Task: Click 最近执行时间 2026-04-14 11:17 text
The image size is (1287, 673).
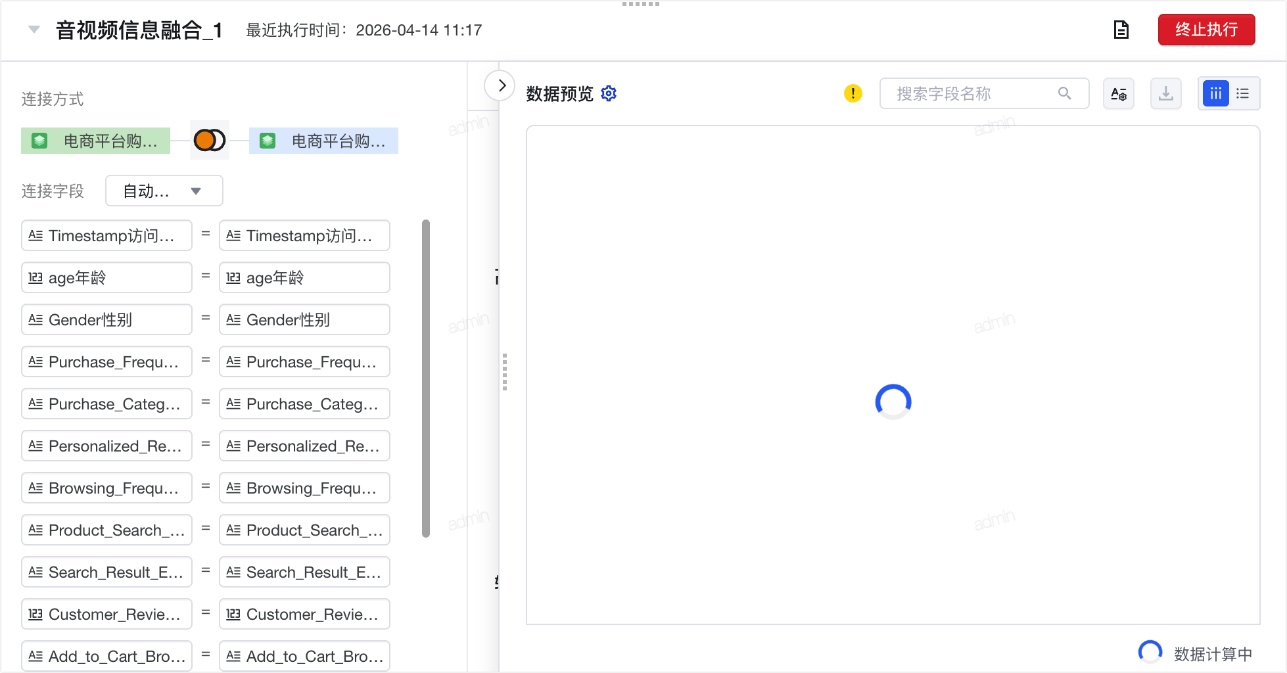Action: (364, 30)
